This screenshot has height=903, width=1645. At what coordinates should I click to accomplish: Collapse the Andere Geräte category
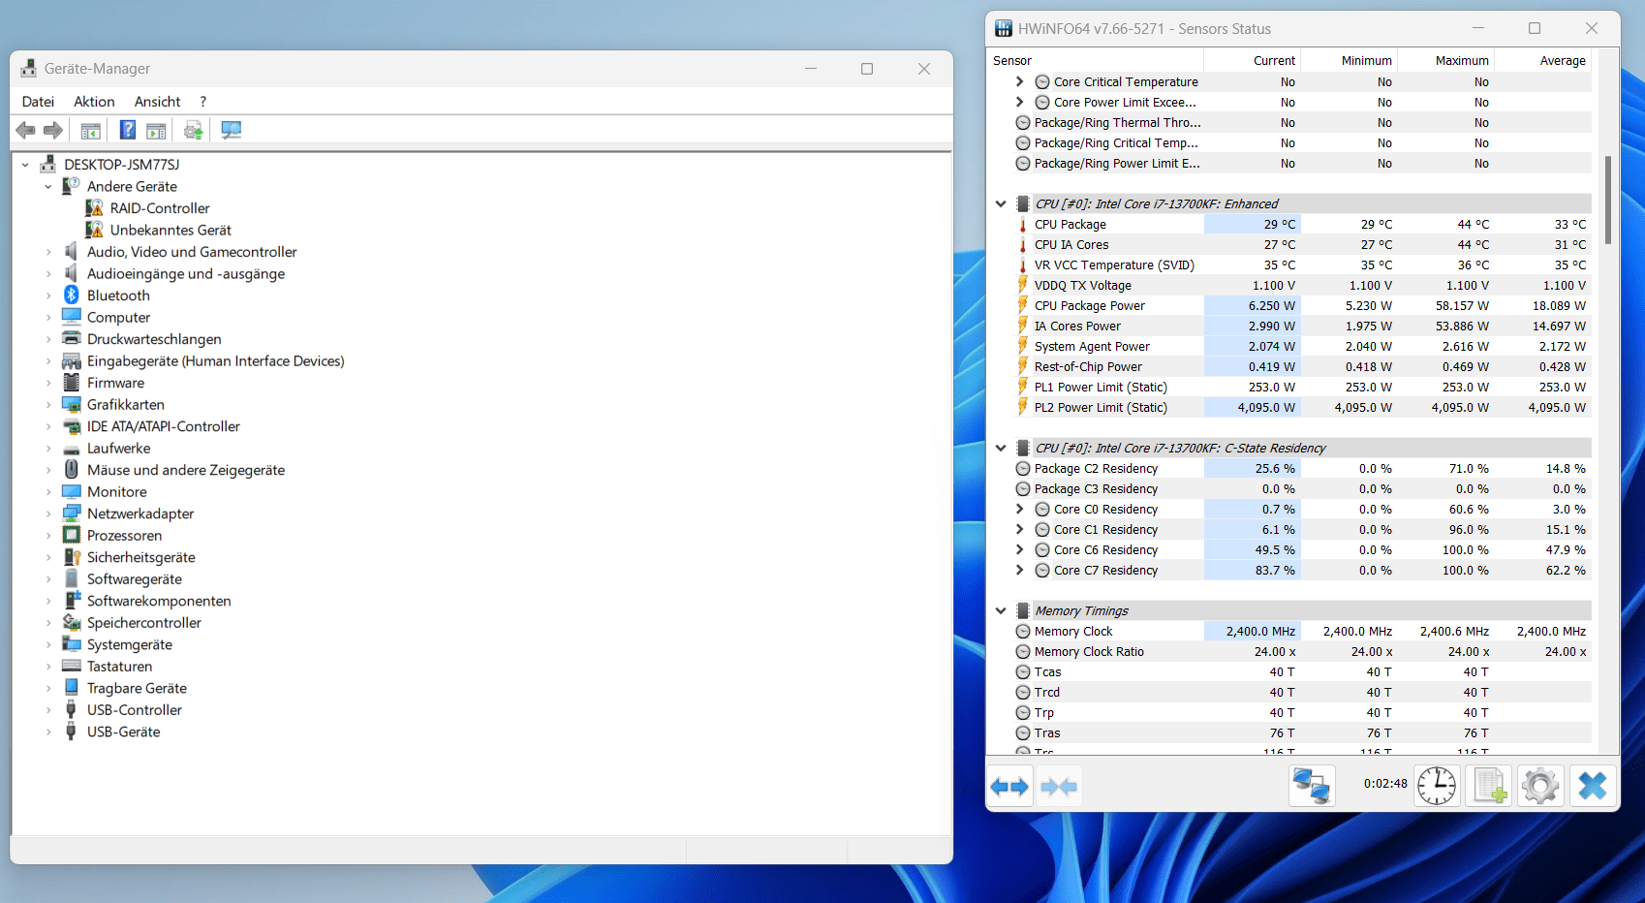48,186
